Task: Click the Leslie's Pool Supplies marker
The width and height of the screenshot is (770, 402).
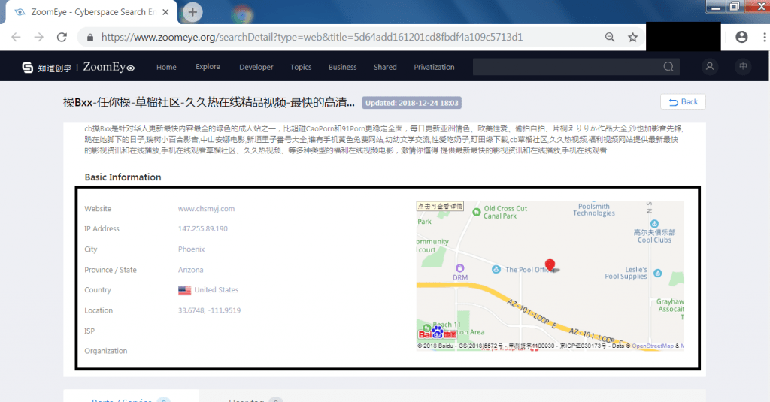Action: pyautogui.click(x=657, y=274)
